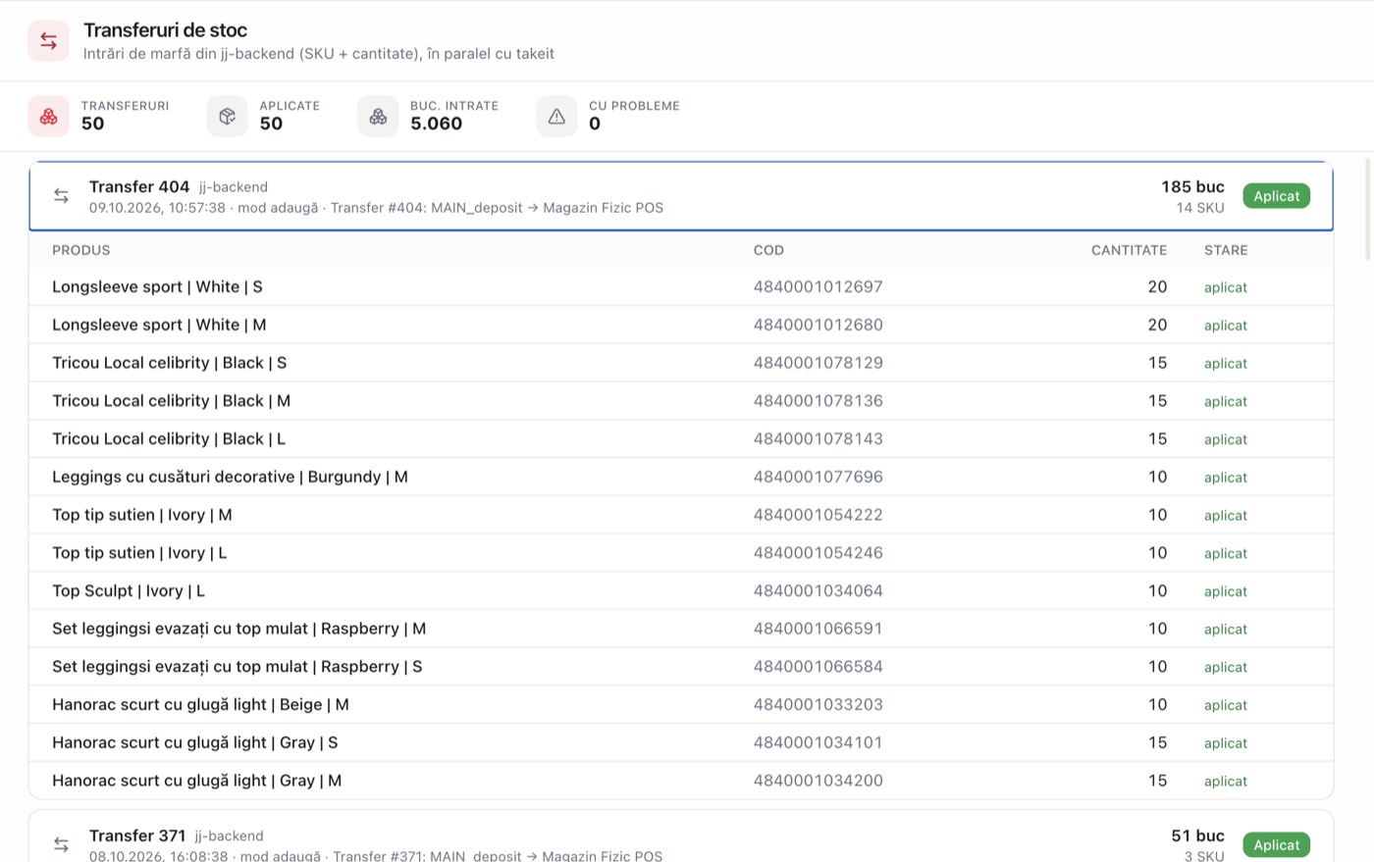Click the Buc. intrate stacked boxes icon
The width and height of the screenshot is (1374, 862).
[x=378, y=117]
